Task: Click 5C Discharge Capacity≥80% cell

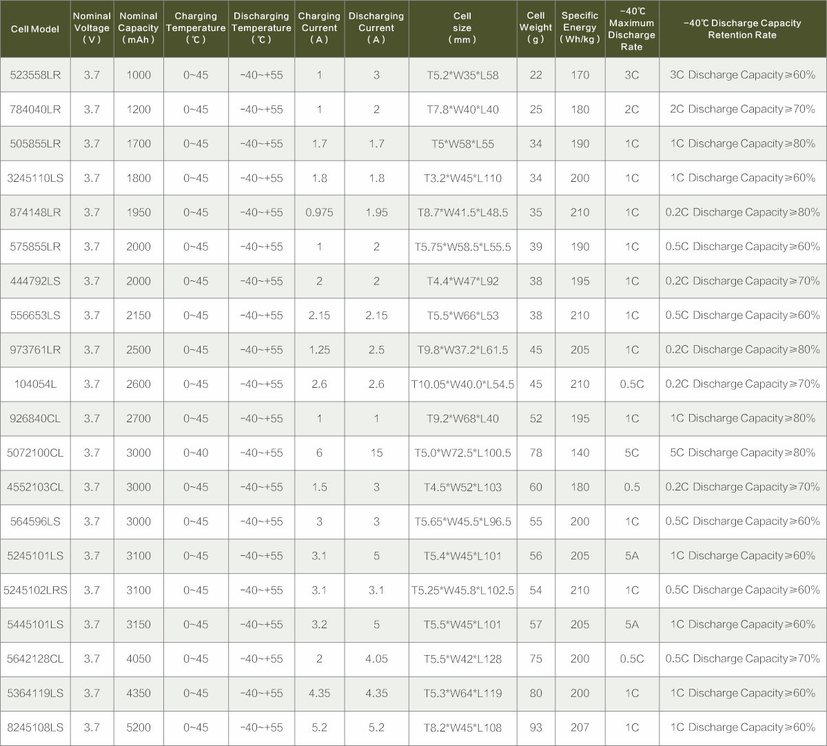Action: [x=742, y=453]
